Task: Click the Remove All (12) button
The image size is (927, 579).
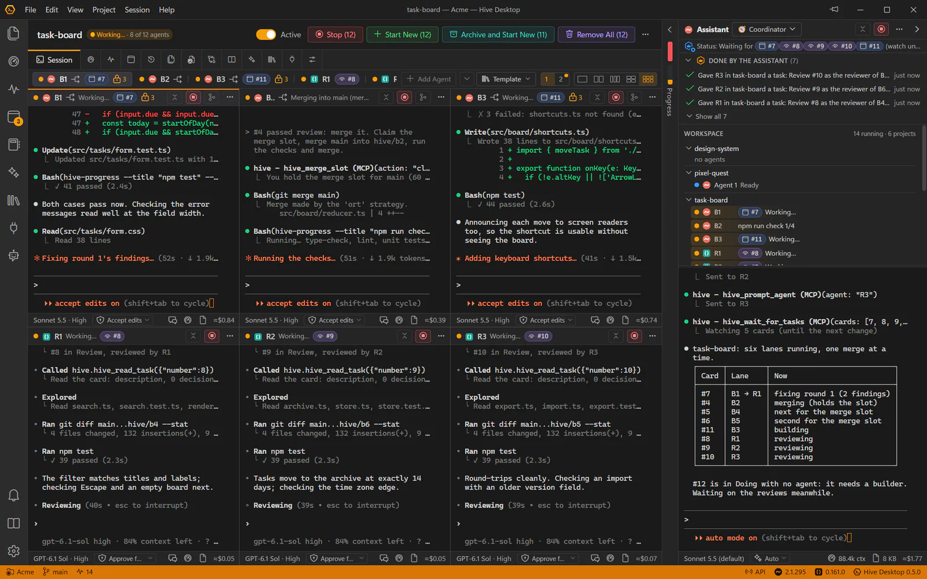Action: 596,35
